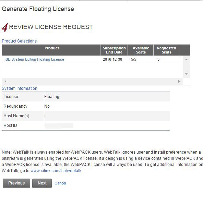Image resolution: width=203 pixels, height=203 pixels.
Task: Cancel the license request
Action: pos(60,183)
